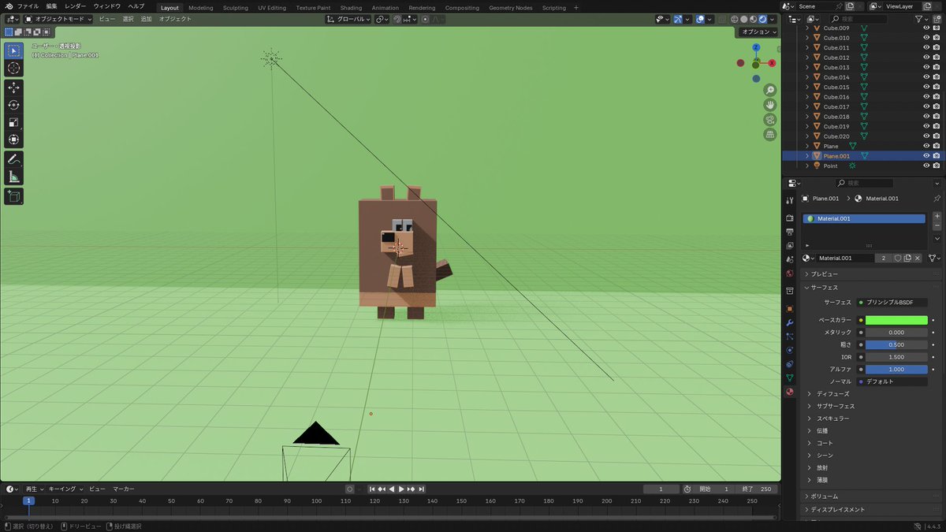Select the Annotate tool
The height and width of the screenshot is (532, 946).
(x=13, y=158)
